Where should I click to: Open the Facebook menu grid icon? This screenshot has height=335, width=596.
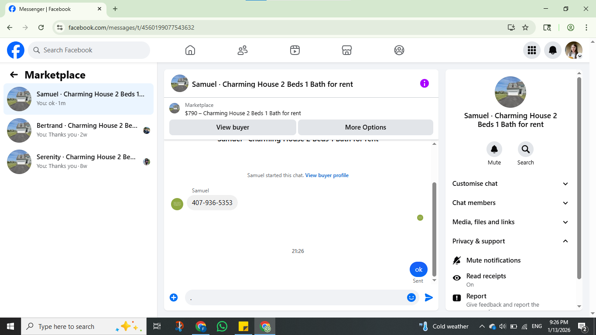click(x=532, y=50)
